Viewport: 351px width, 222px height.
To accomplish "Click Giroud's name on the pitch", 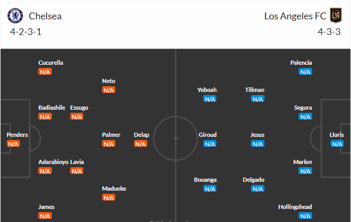I will click(207, 135).
